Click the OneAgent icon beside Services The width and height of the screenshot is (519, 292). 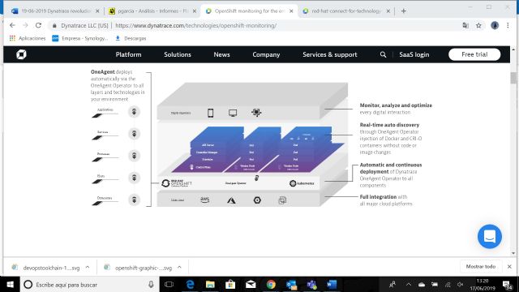point(134,134)
